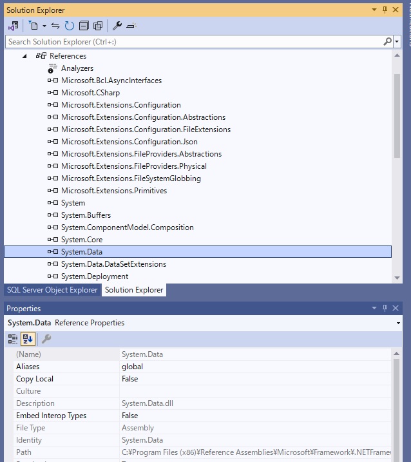Select Microsoft.Extensions.FileSystemGlobbing reference
The width and height of the screenshot is (411, 462).
131,178
